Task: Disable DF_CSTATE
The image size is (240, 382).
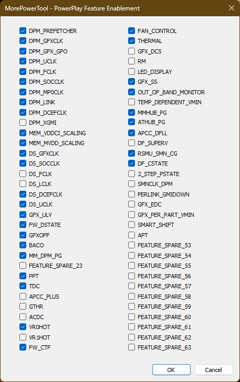Action: coord(131,163)
